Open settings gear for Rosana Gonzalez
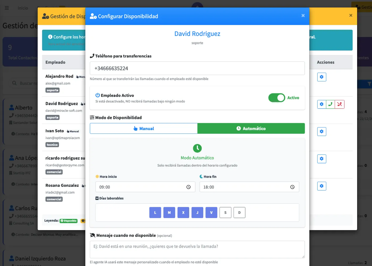Screen dimensions: 372x266 tap(322, 186)
